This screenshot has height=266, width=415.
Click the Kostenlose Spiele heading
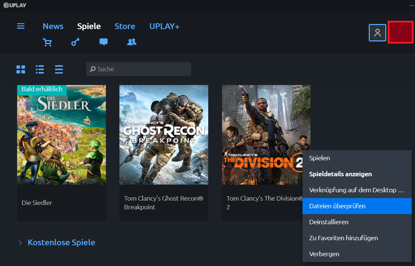[x=62, y=242]
